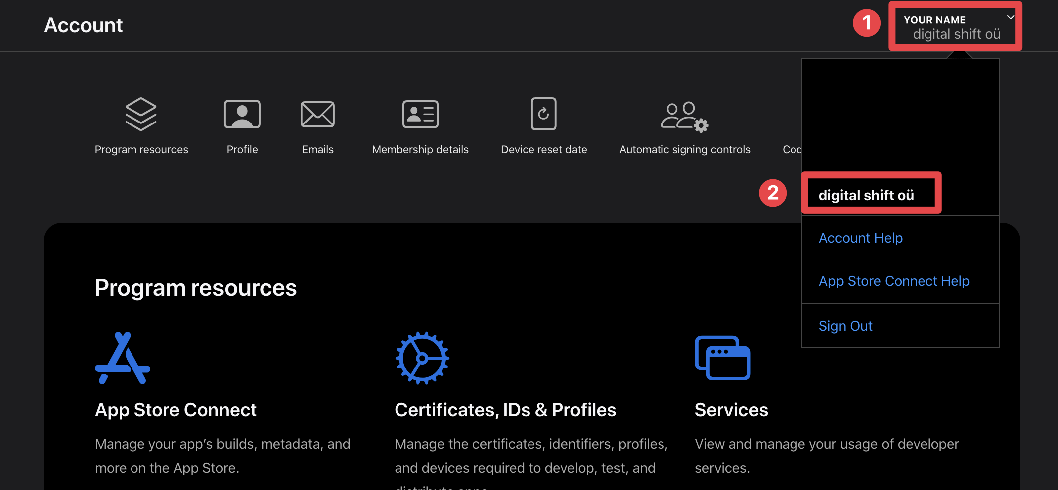Viewport: 1058px width, 490px height.
Task: Open Membership details card icon
Action: pos(420,114)
